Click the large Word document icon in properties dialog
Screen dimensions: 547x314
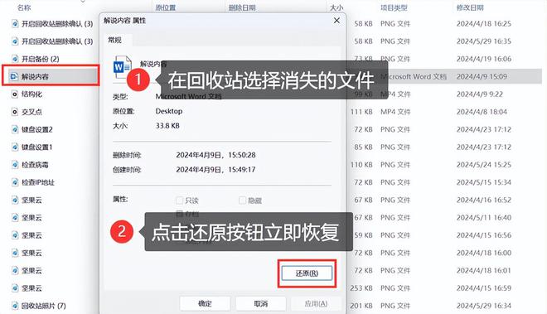[x=122, y=66]
